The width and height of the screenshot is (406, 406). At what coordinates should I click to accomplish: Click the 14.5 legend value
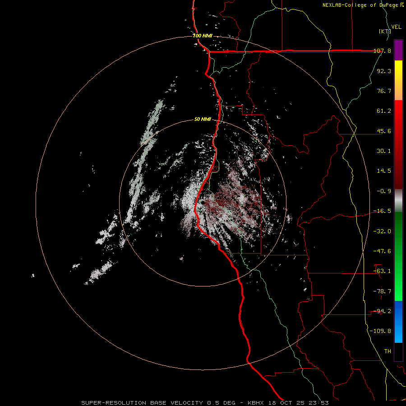tap(384, 171)
